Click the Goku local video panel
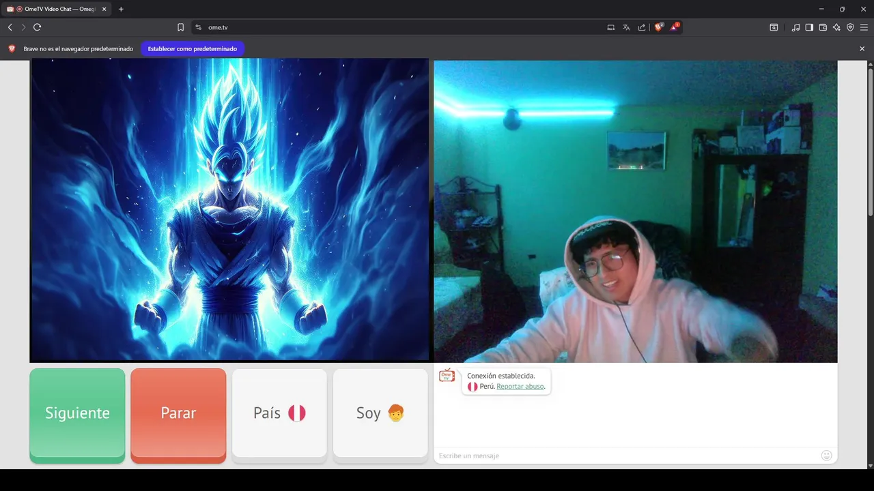The image size is (874, 491). pos(229,210)
